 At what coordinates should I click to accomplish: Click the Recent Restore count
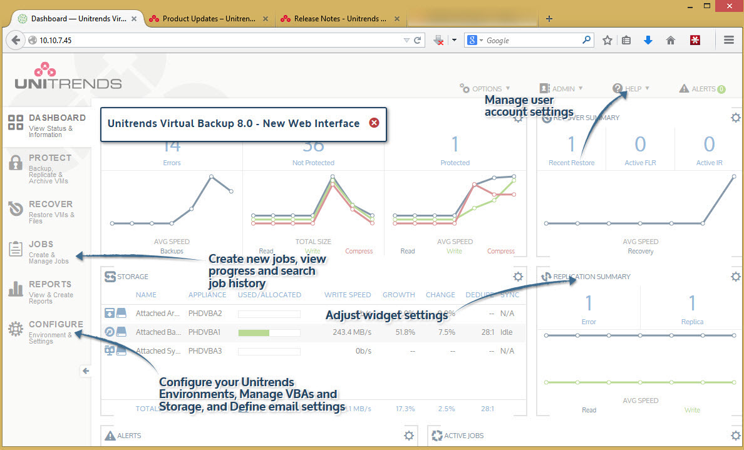pyautogui.click(x=571, y=144)
